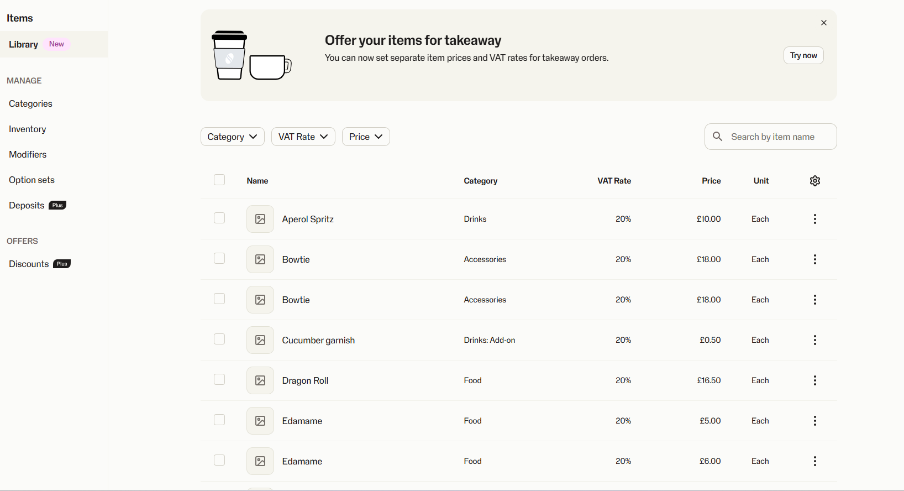The width and height of the screenshot is (904, 491).
Task: Sort by Name column header
Action: coord(257,181)
